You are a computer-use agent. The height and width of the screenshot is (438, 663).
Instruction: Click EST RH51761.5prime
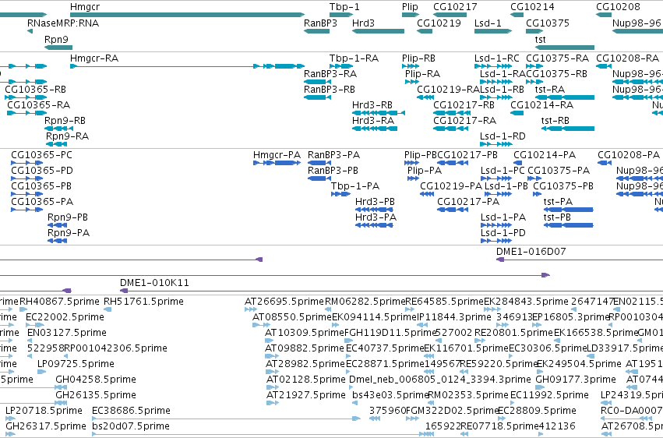[x=108, y=309]
